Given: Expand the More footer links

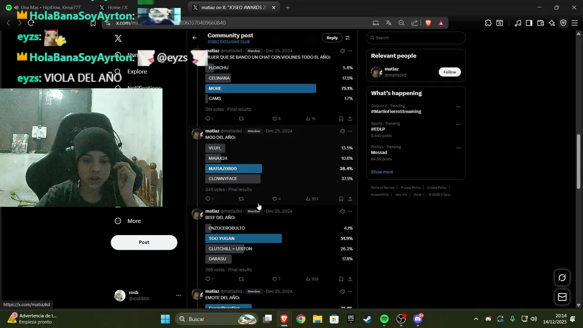Looking at the screenshot, I should pyautogui.click(x=419, y=195).
